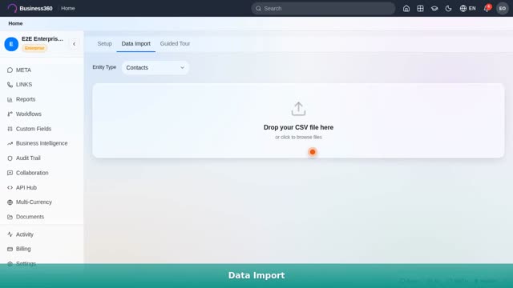Open Collaboration in the sidebar

42,173
